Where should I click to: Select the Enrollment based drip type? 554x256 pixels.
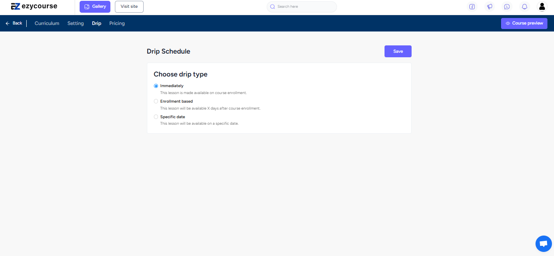[x=156, y=101]
